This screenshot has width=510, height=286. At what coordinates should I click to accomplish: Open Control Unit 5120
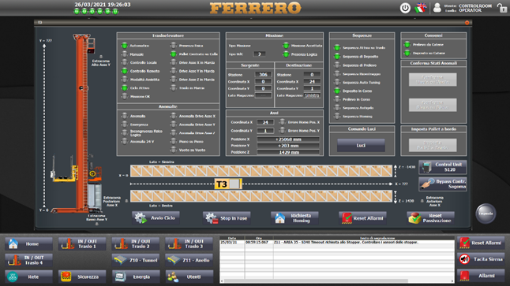point(443,167)
